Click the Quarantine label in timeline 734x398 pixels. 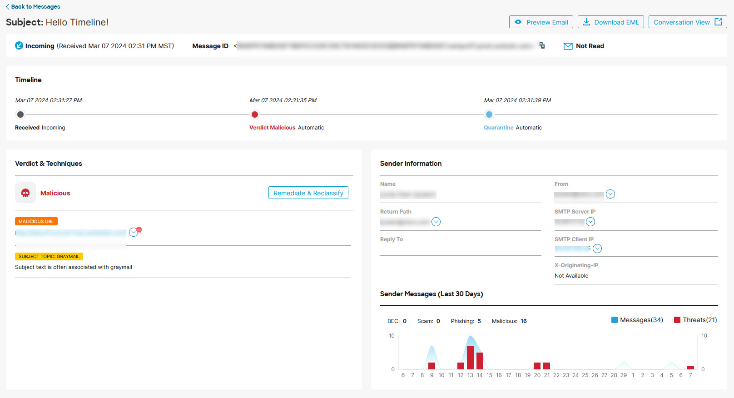tap(498, 128)
